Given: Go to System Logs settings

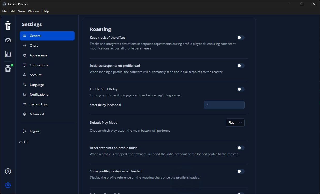Looking at the screenshot, I should point(47,104).
